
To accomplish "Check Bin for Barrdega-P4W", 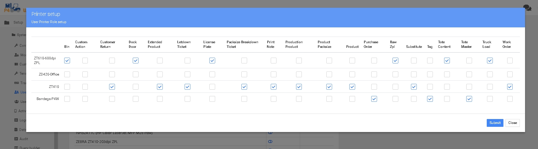I will pos(67,99).
